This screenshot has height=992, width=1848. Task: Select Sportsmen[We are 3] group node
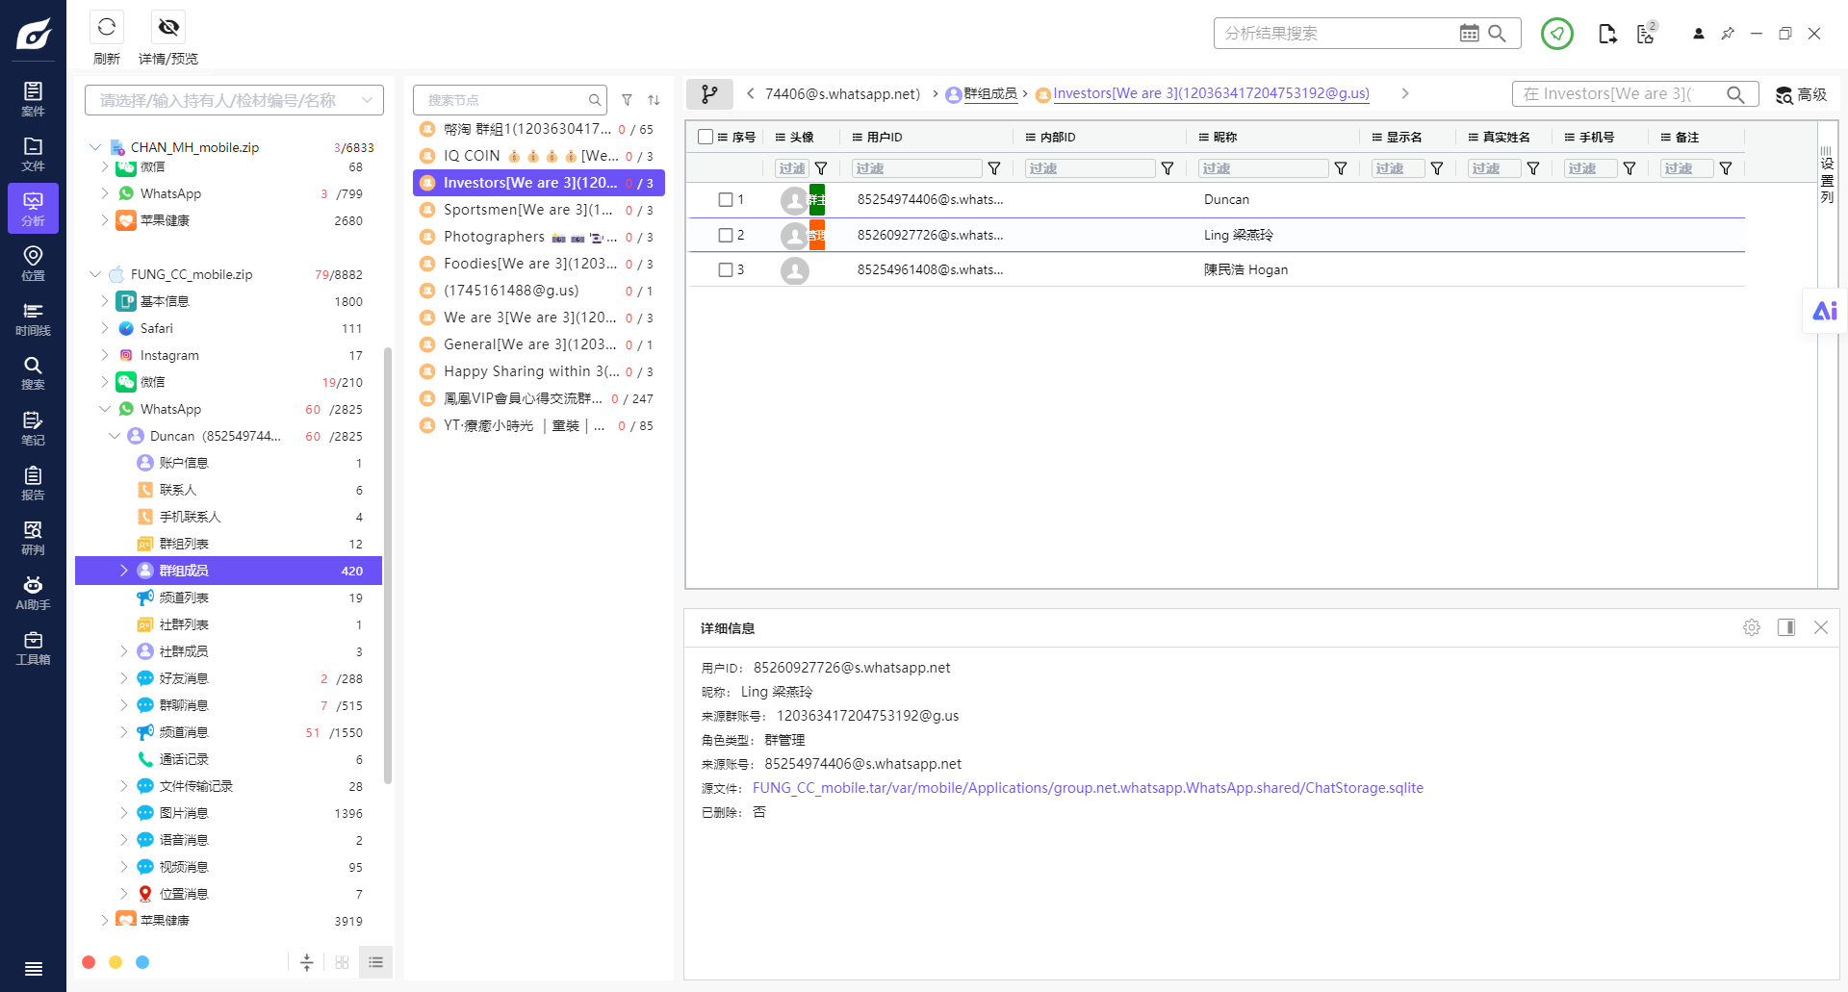(x=538, y=210)
